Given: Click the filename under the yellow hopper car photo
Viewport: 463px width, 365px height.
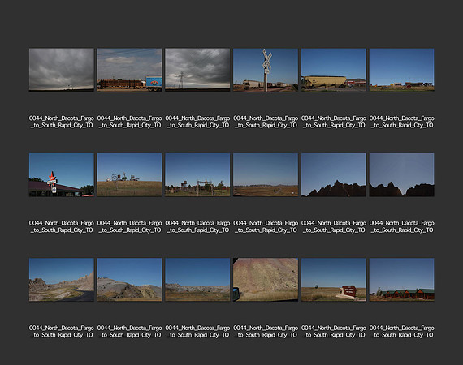Looking at the screenshot, I should pyautogui.click(x=334, y=122).
